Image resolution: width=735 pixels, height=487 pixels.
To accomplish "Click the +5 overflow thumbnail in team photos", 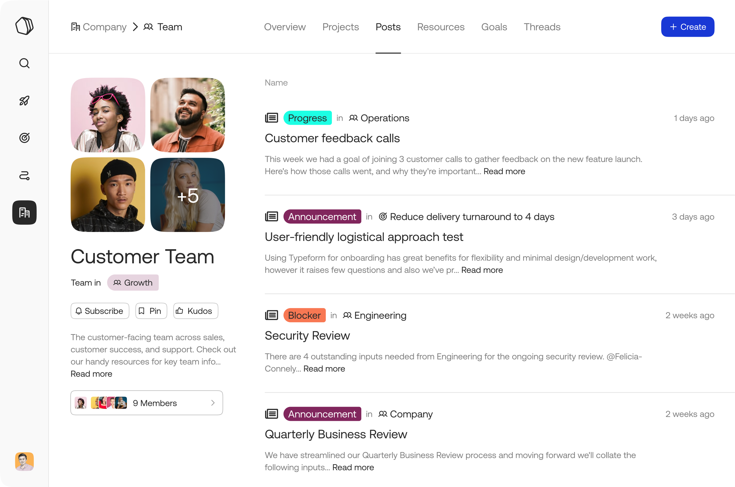I will tap(188, 195).
